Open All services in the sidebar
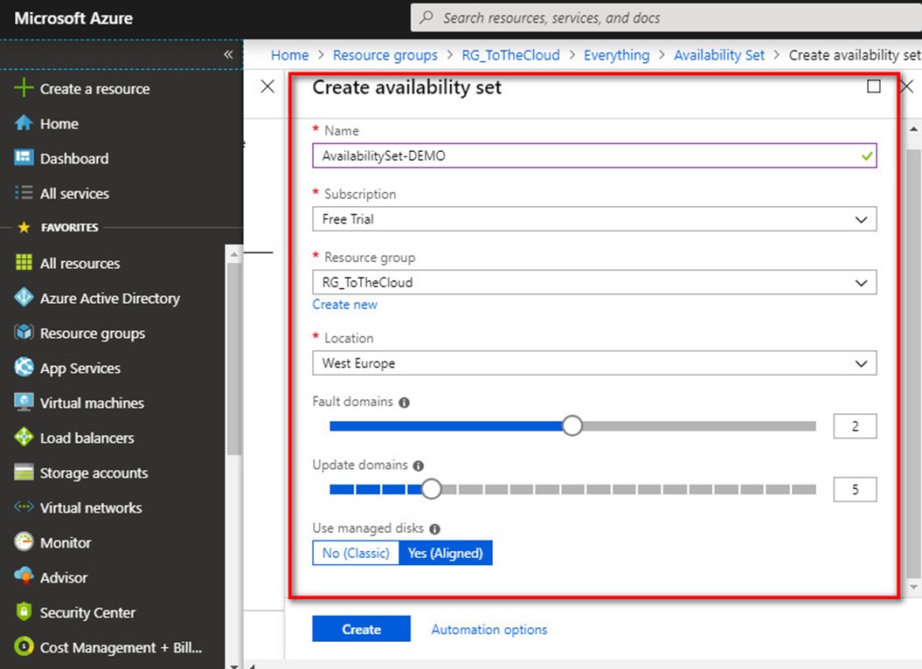Image resolution: width=922 pixels, height=669 pixels. coord(74,194)
